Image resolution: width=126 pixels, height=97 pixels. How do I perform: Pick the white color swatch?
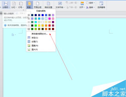pos(43,22)
